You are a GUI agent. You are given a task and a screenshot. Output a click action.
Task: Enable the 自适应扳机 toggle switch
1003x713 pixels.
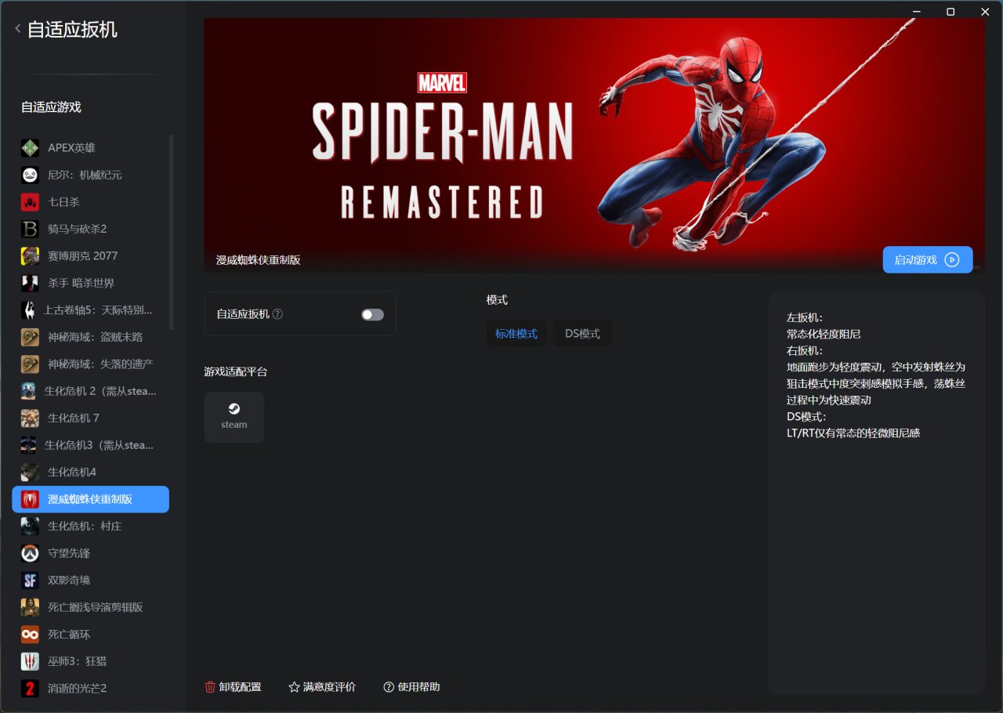click(372, 314)
